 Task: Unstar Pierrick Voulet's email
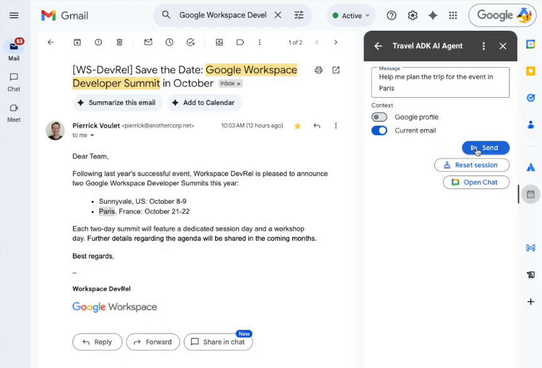(297, 126)
